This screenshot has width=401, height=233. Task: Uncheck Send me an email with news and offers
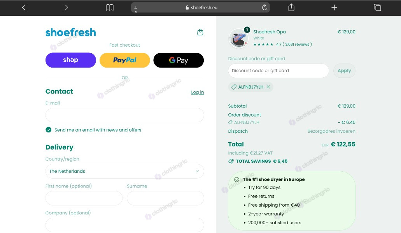click(48, 130)
